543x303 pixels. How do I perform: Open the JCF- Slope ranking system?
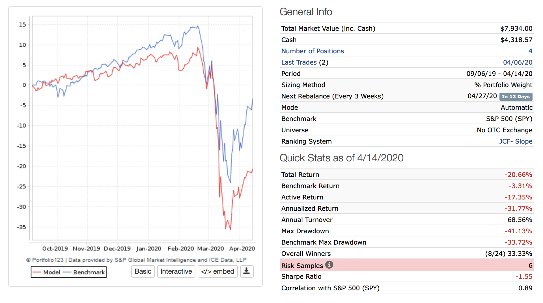[x=516, y=141]
